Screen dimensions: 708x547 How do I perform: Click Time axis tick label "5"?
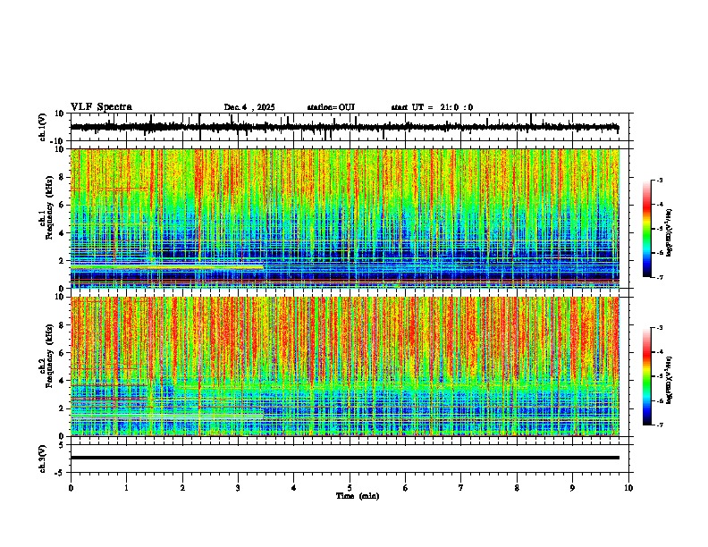(x=350, y=488)
